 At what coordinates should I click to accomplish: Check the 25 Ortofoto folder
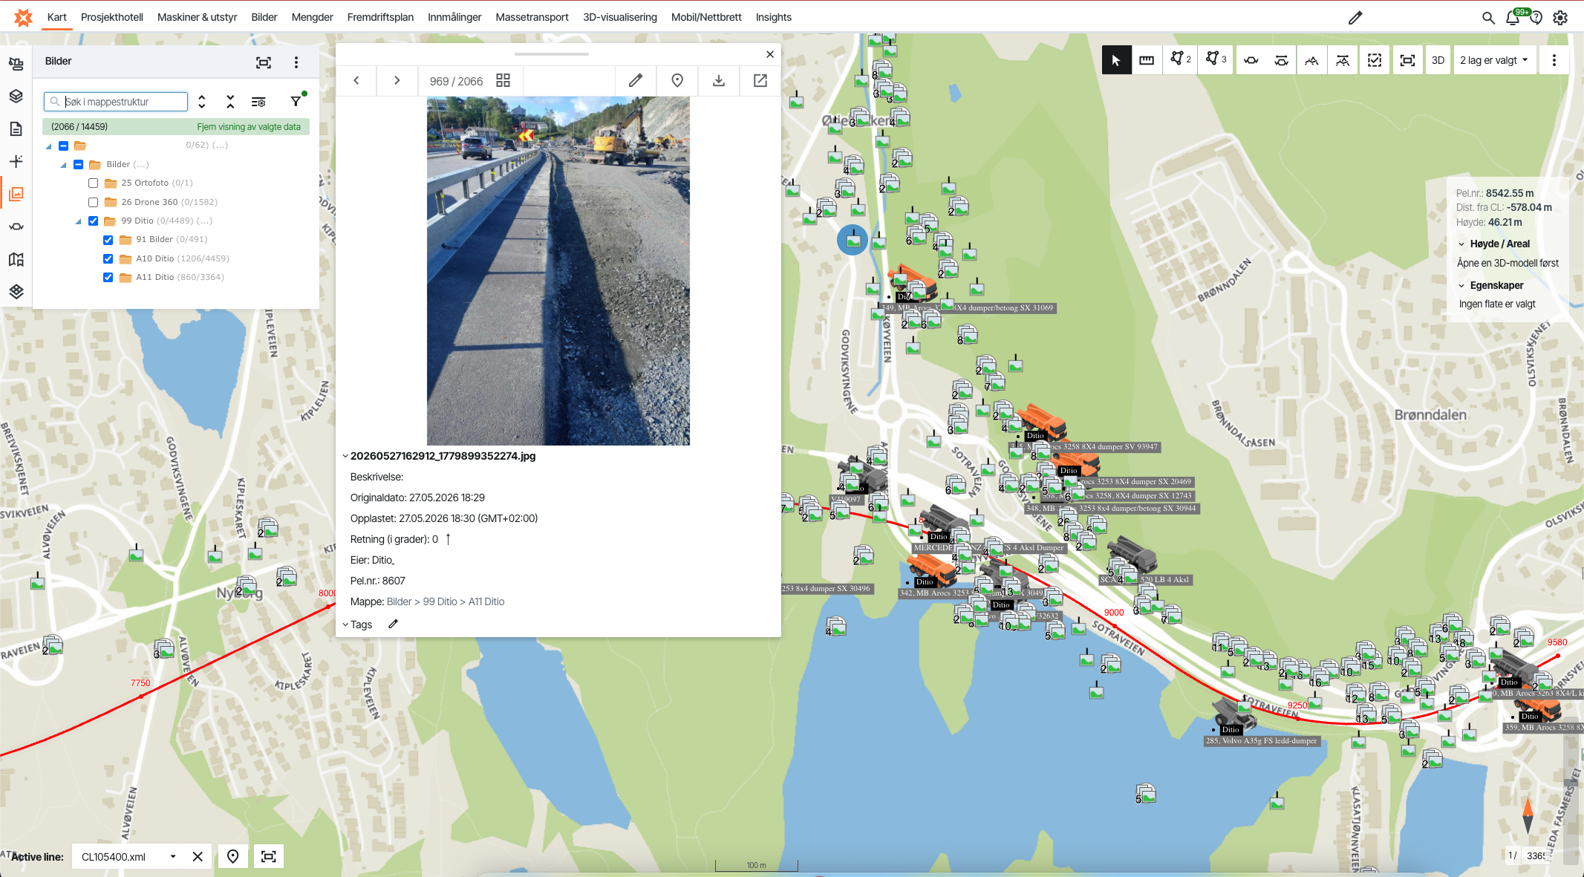click(x=93, y=183)
